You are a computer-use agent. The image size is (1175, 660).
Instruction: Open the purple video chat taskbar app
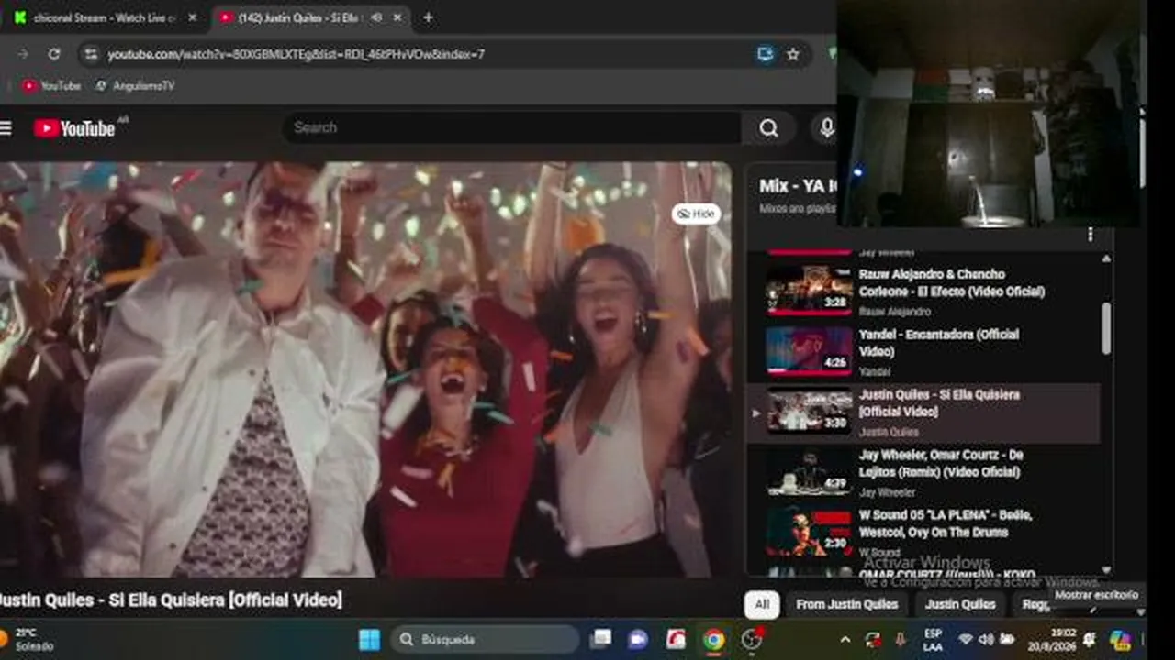pyautogui.click(x=638, y=639)
